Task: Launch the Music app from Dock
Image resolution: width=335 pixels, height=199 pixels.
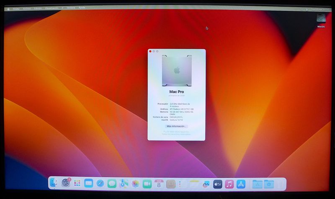Action: pyautogui.click(x=229, y=184)
